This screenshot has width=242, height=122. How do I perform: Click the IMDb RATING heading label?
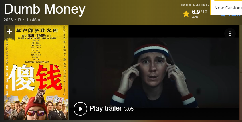pyautogui.click(x=195, y=5)
